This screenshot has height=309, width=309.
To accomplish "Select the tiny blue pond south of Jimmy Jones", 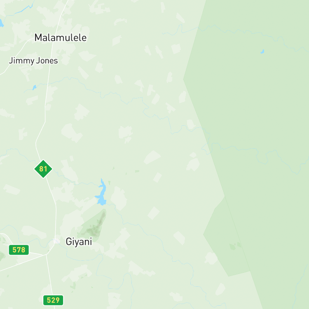I will 34,87.
